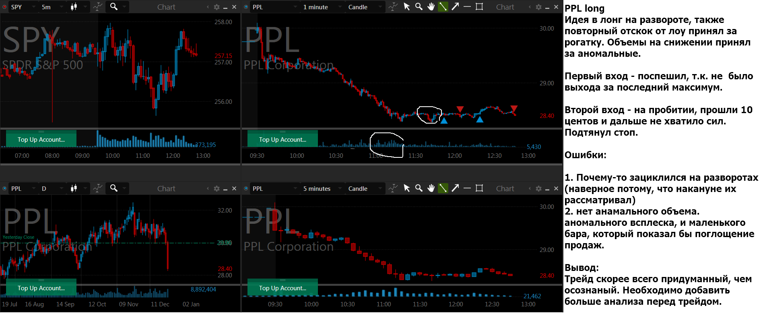Open indicators icon in PPL 1 minute chart
The height and width of the screenshot is (316, 763).
(393, 7)
